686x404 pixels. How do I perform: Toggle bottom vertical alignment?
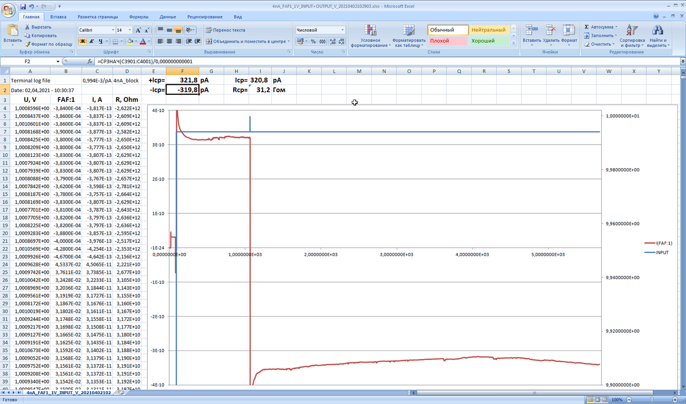[x=179, y=30]
